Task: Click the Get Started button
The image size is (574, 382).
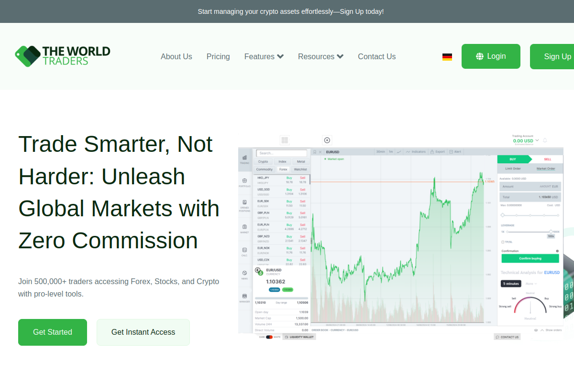Action: coord(53,332)
